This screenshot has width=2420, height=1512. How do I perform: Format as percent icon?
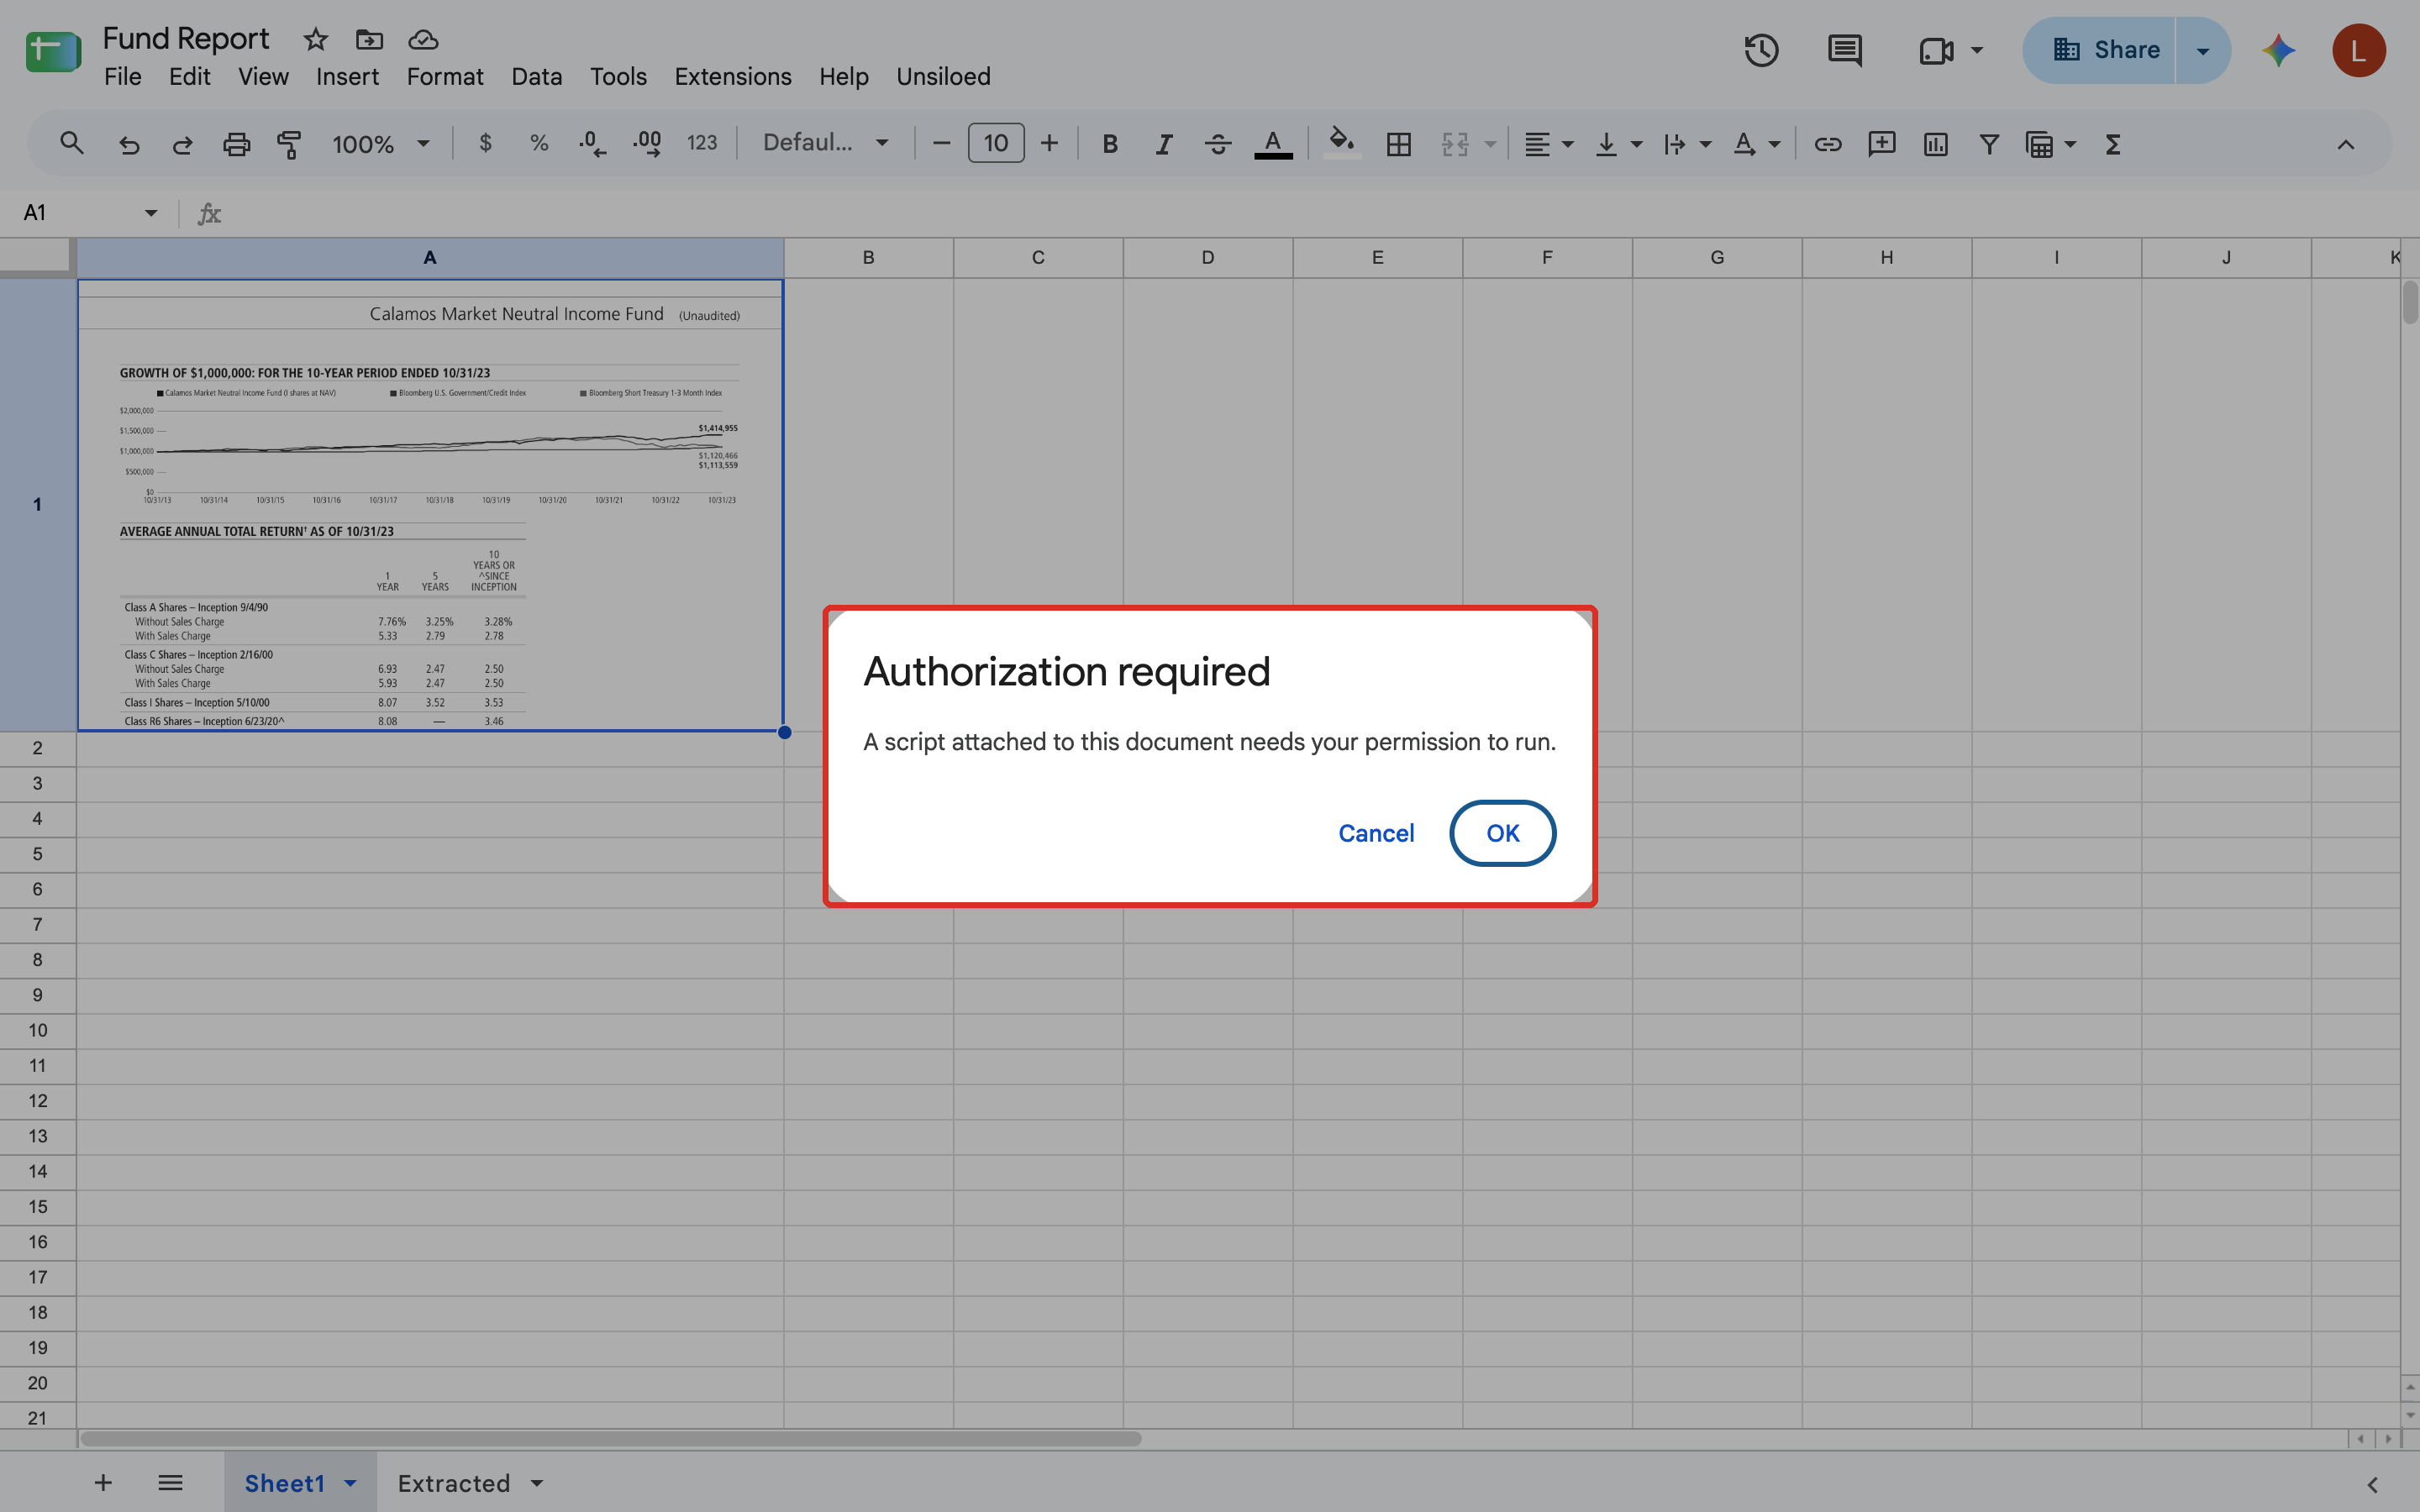pyautogui.click(x=539, y=144)
